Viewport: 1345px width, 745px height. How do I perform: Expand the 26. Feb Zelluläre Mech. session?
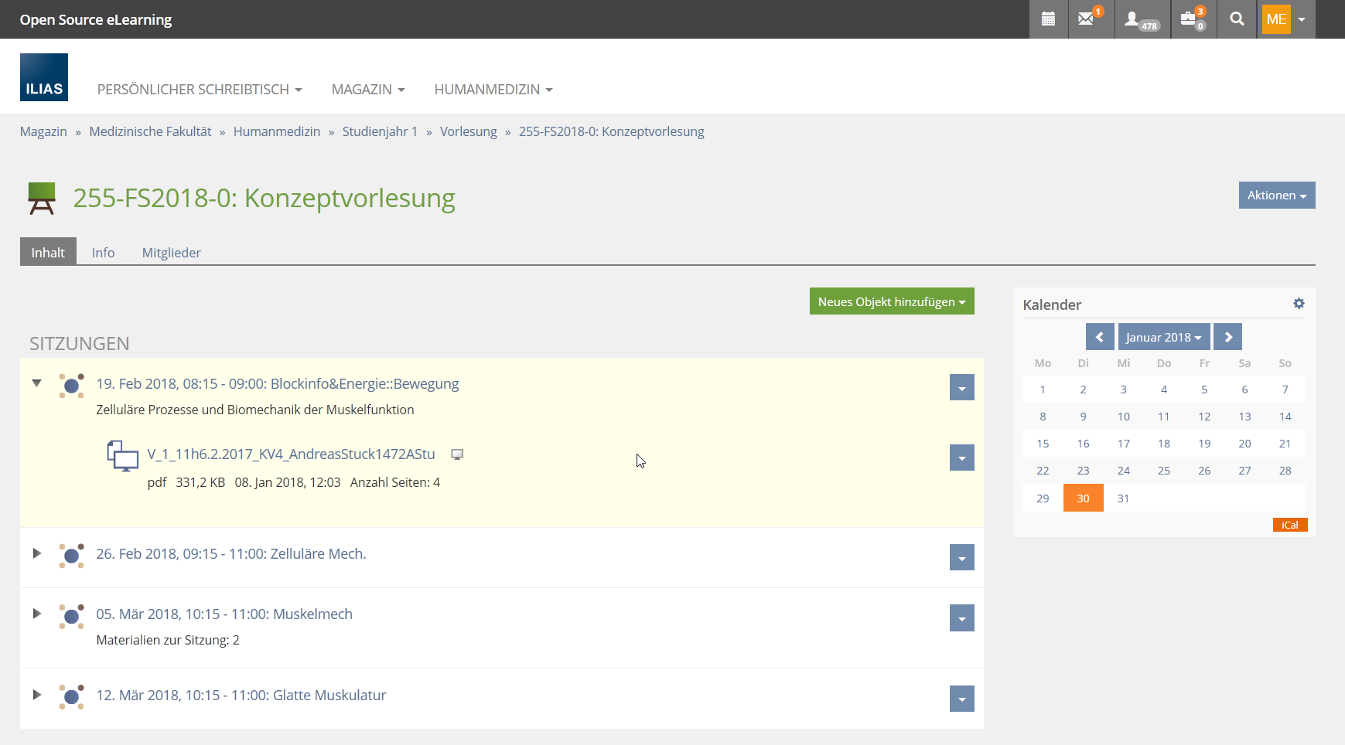(x=36, y=553)
